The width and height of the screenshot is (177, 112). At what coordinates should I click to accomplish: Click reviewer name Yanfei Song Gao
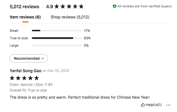click(26, 71)
